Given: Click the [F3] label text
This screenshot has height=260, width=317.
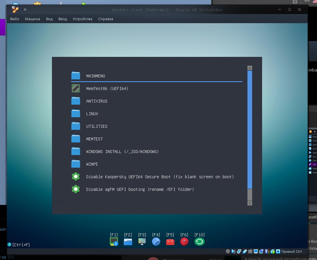Looking at the screenshot, I should 142,235.
